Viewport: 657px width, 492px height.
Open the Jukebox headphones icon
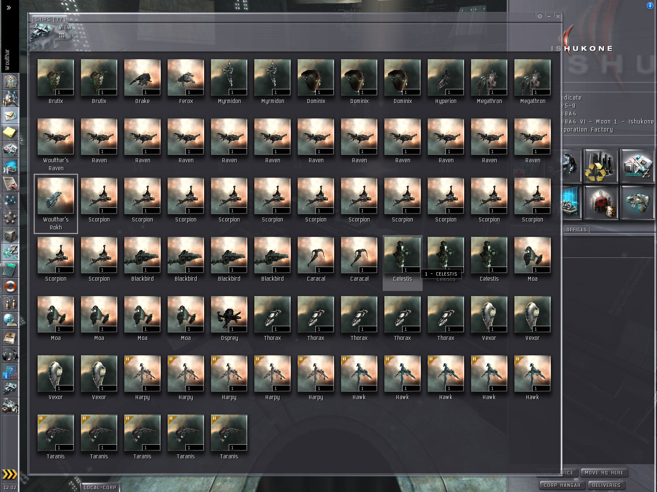10,355
